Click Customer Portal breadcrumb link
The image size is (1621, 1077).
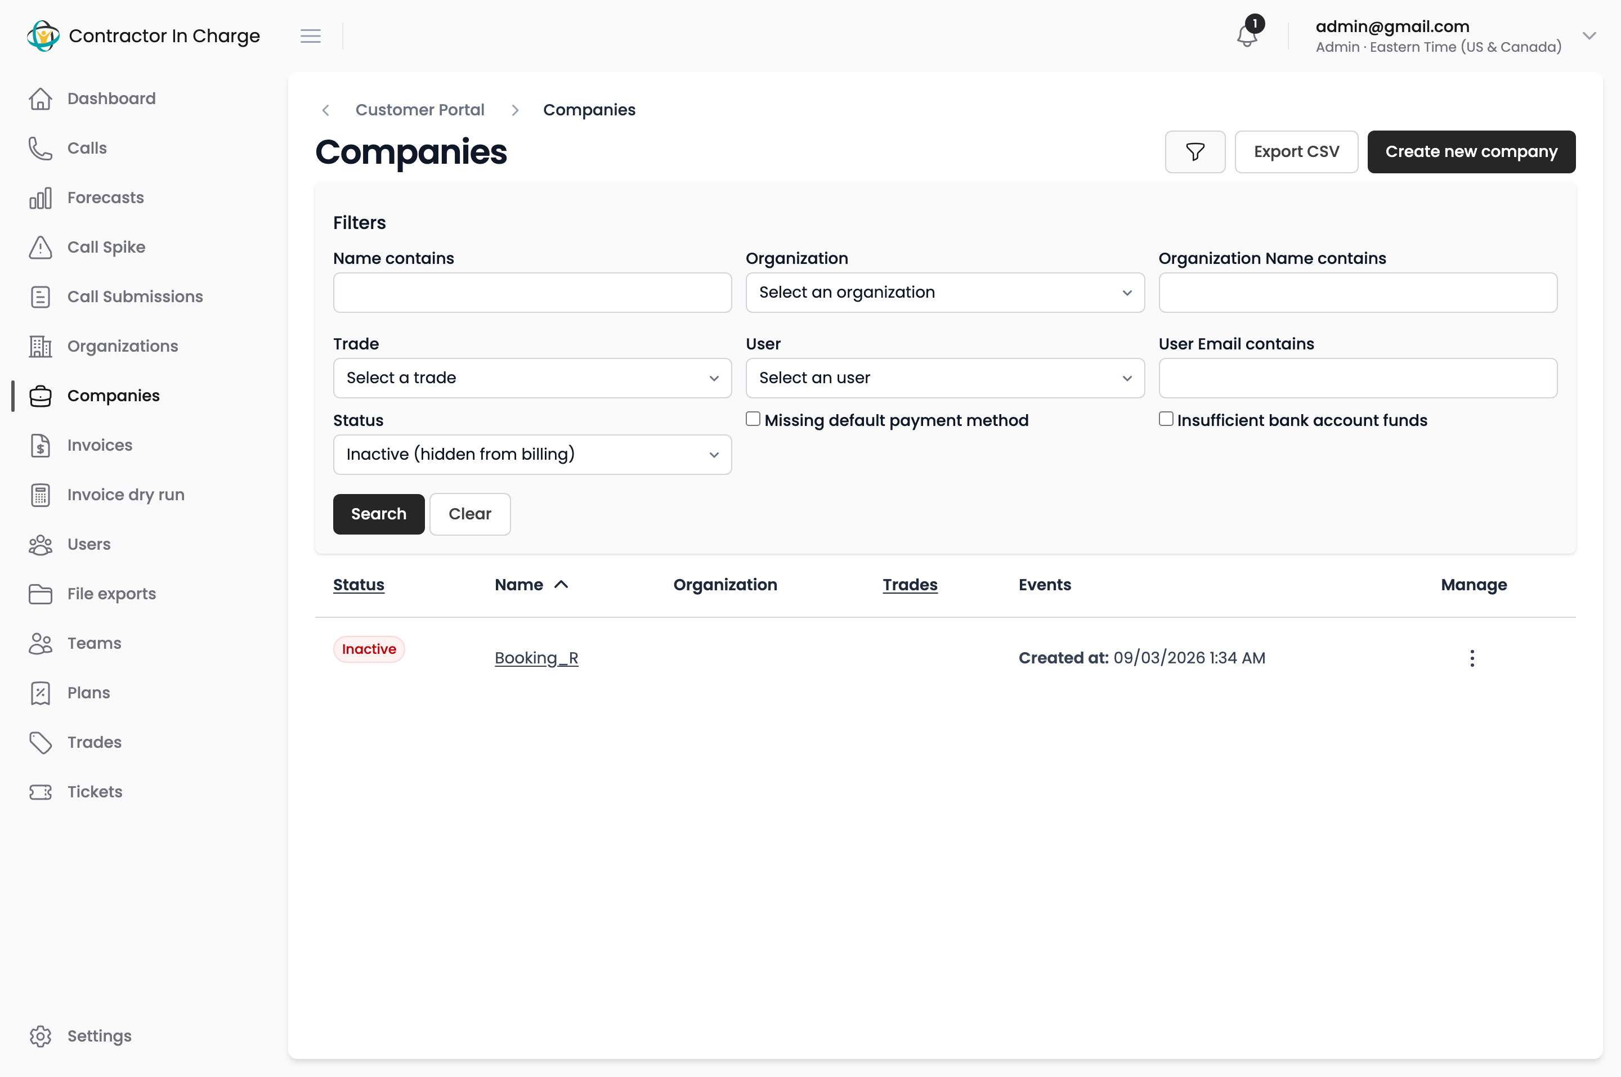420,110
